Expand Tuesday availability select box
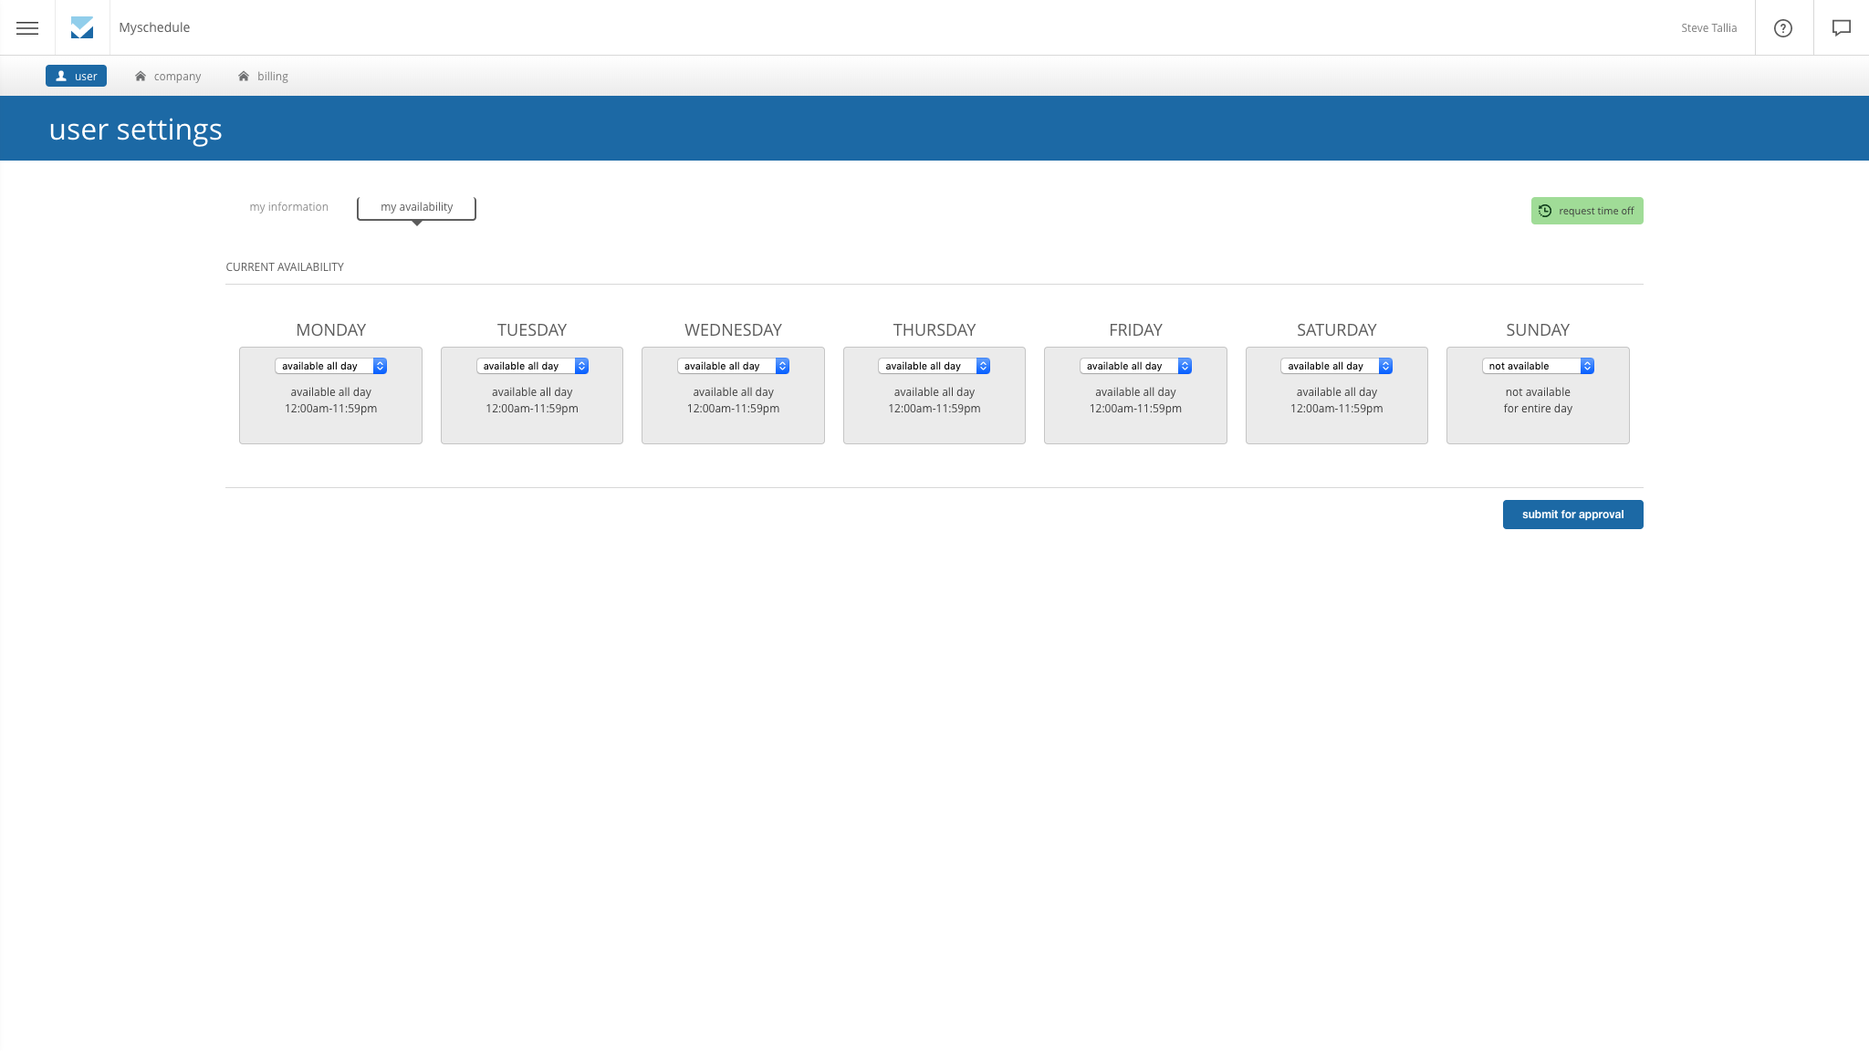The image size is (1869, 1051). tap(532, 366)
